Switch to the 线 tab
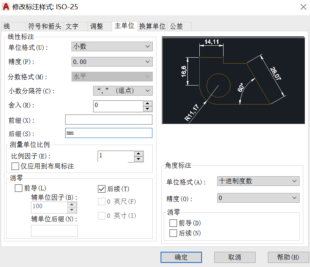The height and width of the screenshot is (267, 310). click(13, 26)
